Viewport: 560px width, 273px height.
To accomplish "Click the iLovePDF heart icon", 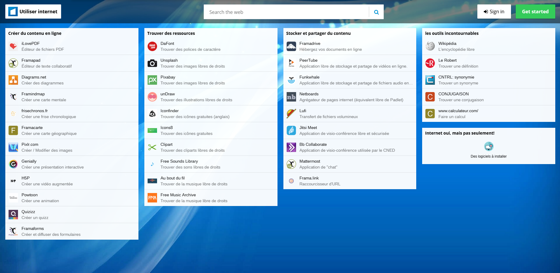I will (x=13, y=46).
